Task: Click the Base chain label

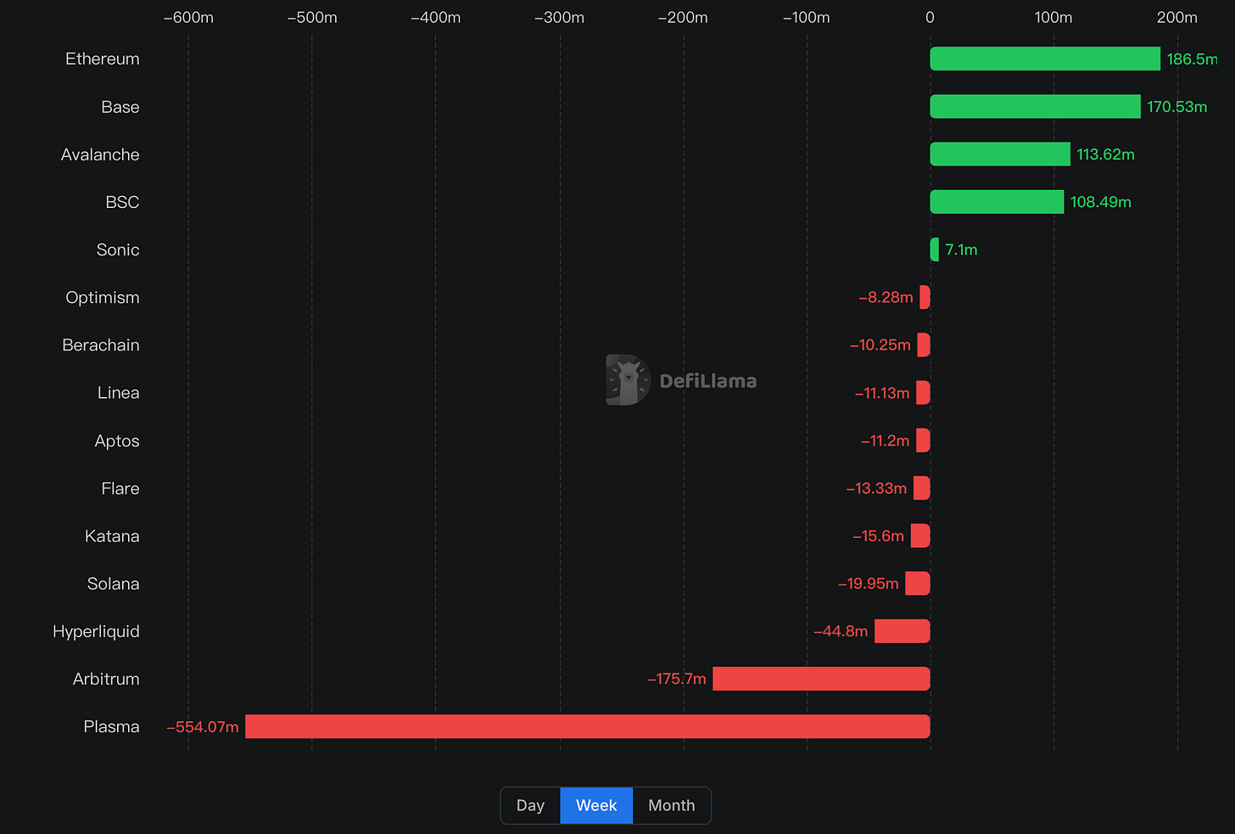Action: [120, 107]
